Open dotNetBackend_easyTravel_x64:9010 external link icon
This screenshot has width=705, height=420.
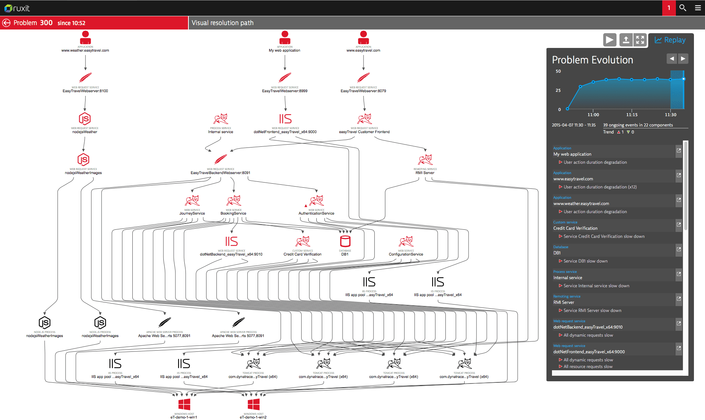pos(678,323)
